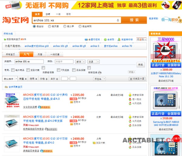Sort results by 信用

click(x=33, y=79)
